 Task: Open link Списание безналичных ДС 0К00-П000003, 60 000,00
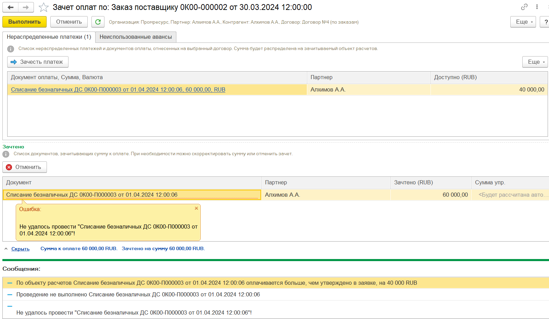[118, 89]
